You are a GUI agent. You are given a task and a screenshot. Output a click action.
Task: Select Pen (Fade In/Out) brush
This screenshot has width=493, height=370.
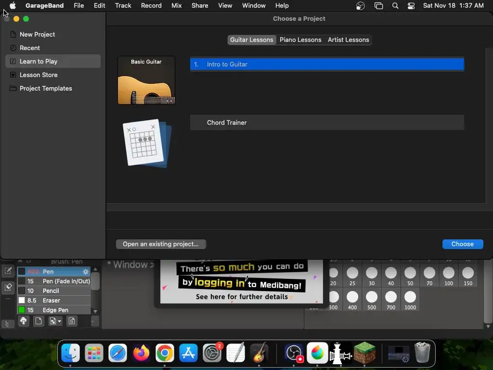pyautogui.click(x=54, y=281)
